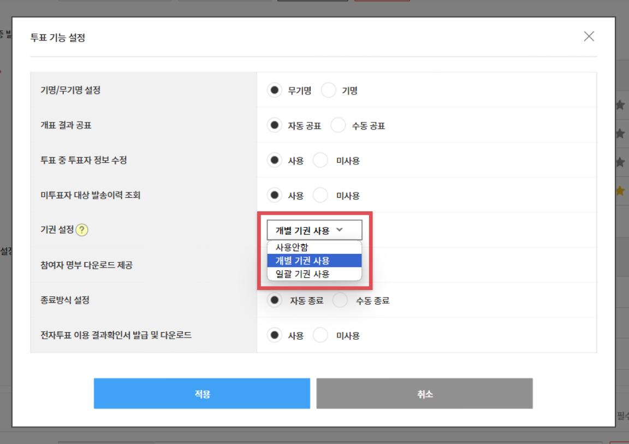Set 투표 중 투표자 정보 수정 to 사용
Image resolution: width=629 pixels, height=444 pixels.
pyautogui.click(x=275, y=161)
